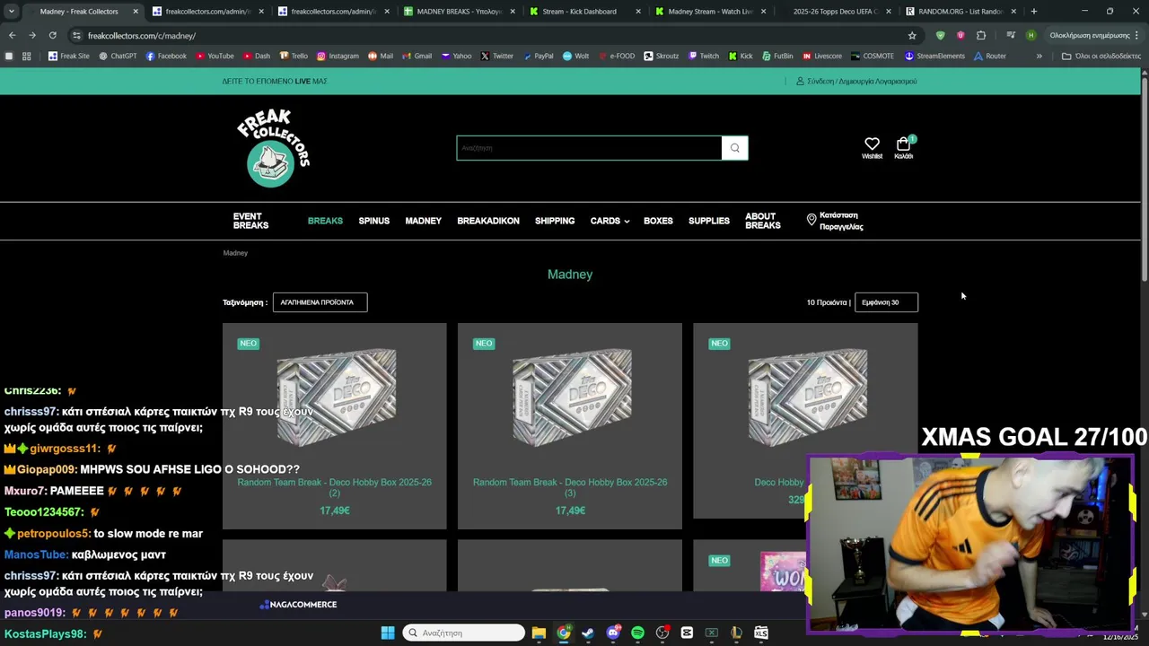Switch to 2025-26 Topps Deco UEFA tab
1149x646 pixels.
[834, 12]
